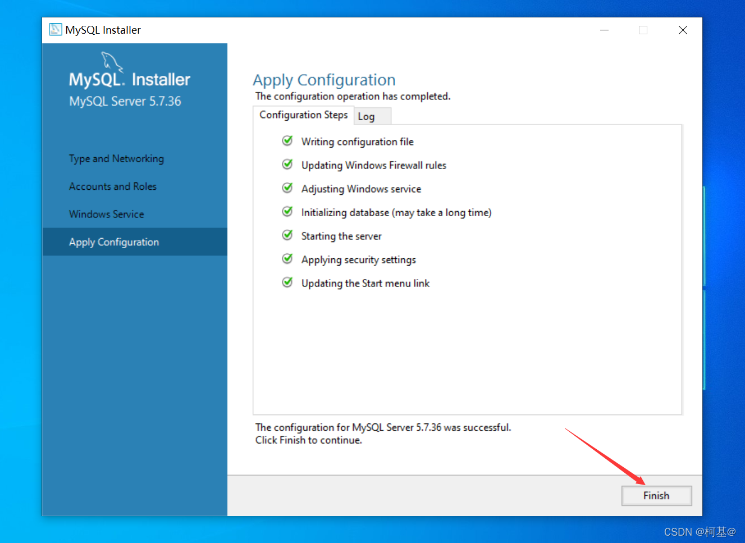Select 'Updating the Start menu link' text
The height and width of the screenshot is (543, 745).
pos(365,284)
